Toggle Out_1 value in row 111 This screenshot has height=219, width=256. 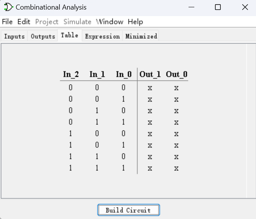[x=150, y=168]
